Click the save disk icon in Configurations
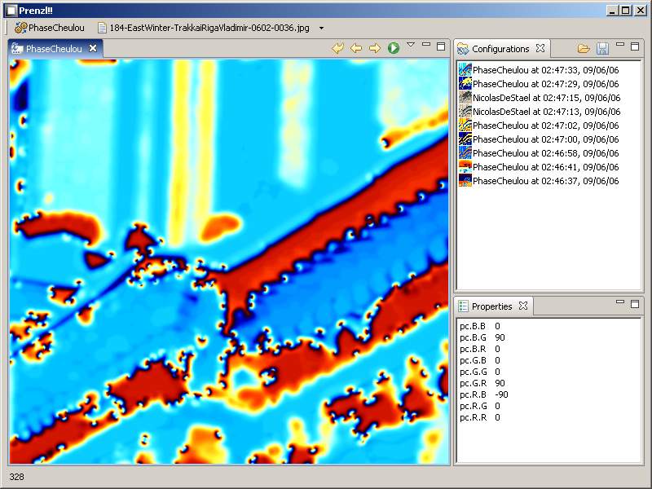The image size is (652, 489). click(602, 49)
